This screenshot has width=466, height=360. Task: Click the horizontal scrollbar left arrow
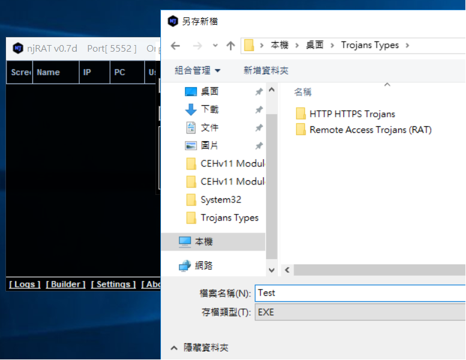click(x=287, y=270)
